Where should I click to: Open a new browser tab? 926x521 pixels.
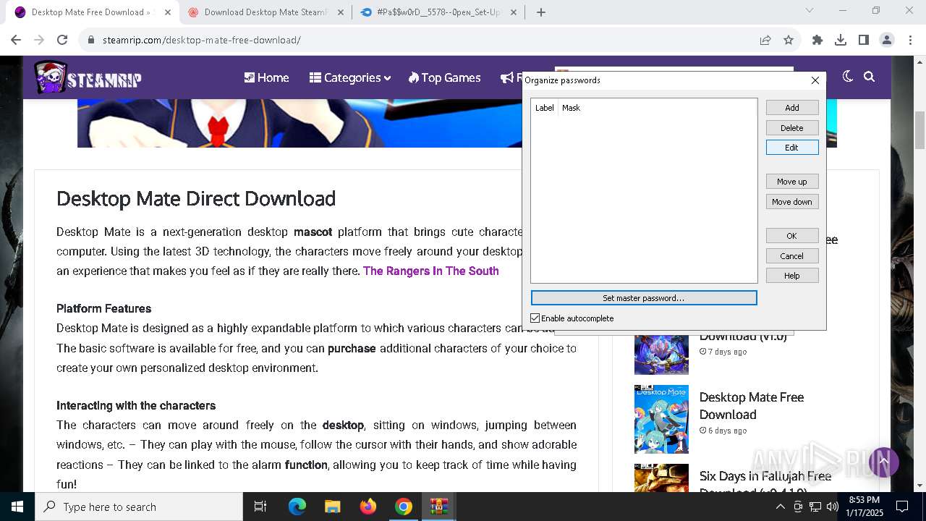(x=540, y=12)
